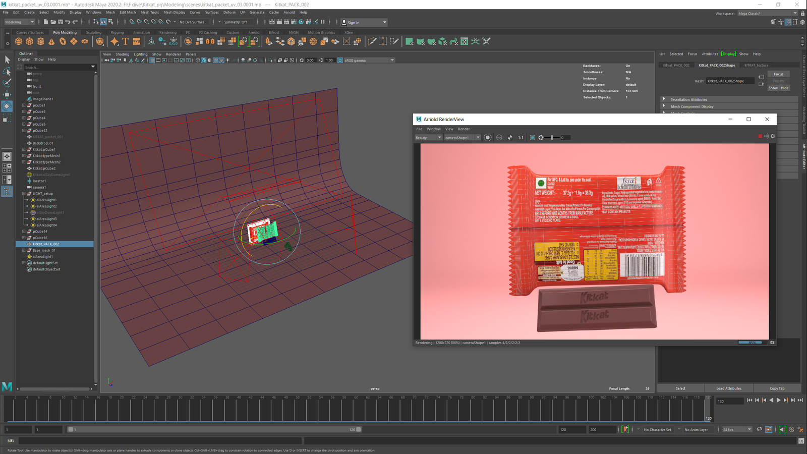Image resolution: width=807 pixels, height=454 pixels.
Task: Expand the LIGHT_setup group in Outliner
Action: [24, 194]
